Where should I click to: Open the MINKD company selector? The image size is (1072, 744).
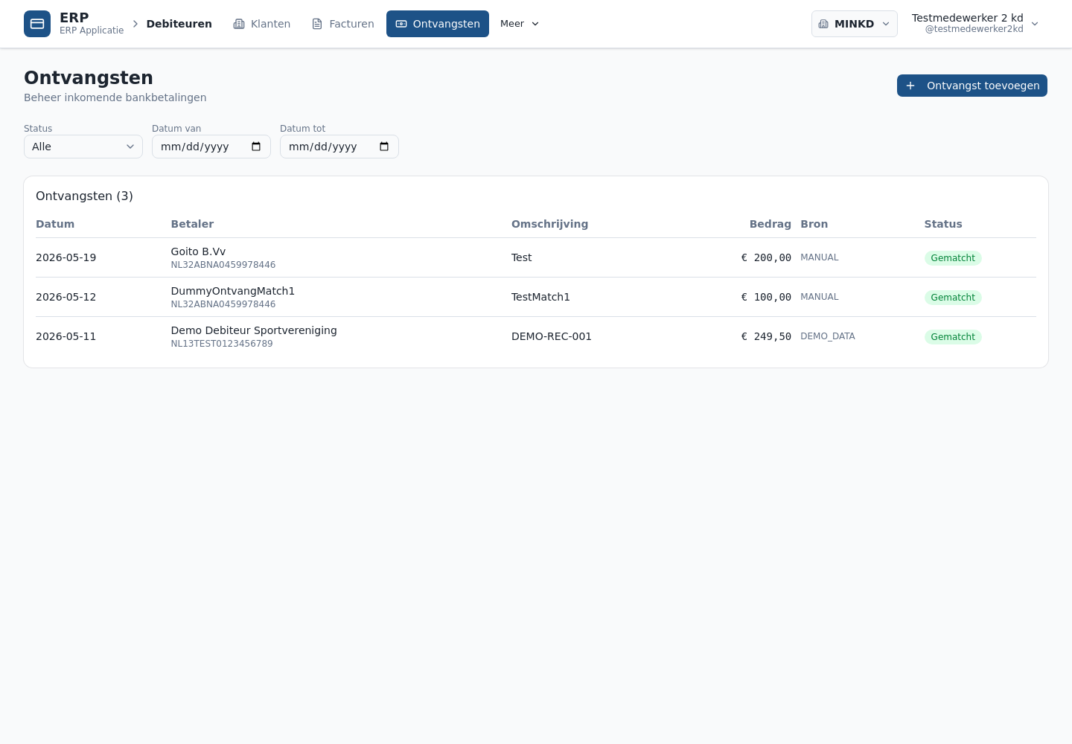click(855, 24)
